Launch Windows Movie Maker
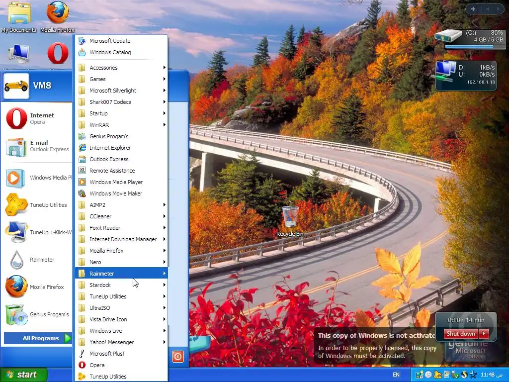509x382 pixels. [121, 193]
